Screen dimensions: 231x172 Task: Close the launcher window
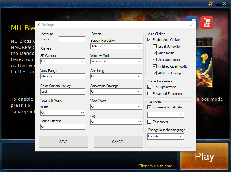click(225, 3)
